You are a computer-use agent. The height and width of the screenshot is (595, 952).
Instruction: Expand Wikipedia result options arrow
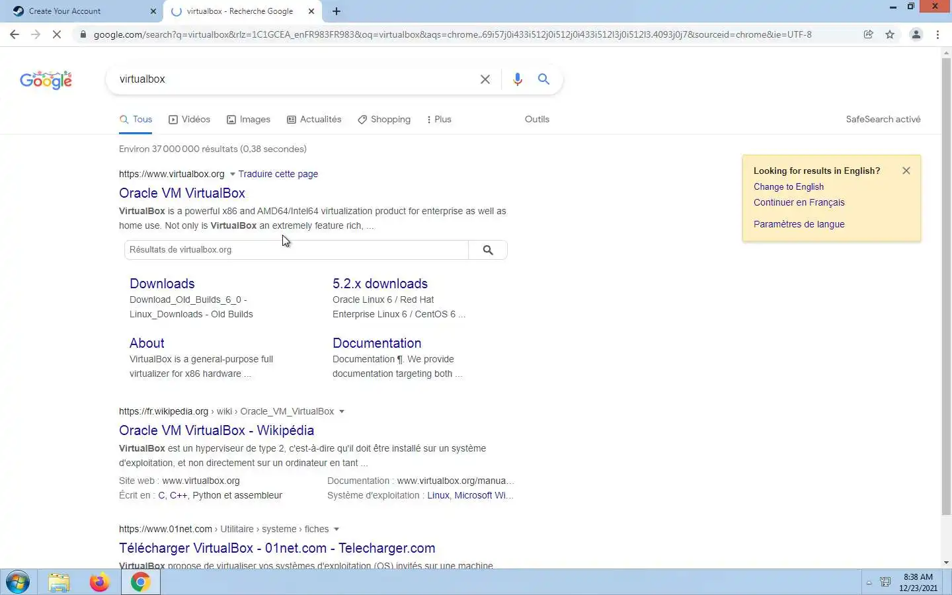pyautogui.click(x=342, y=412)
